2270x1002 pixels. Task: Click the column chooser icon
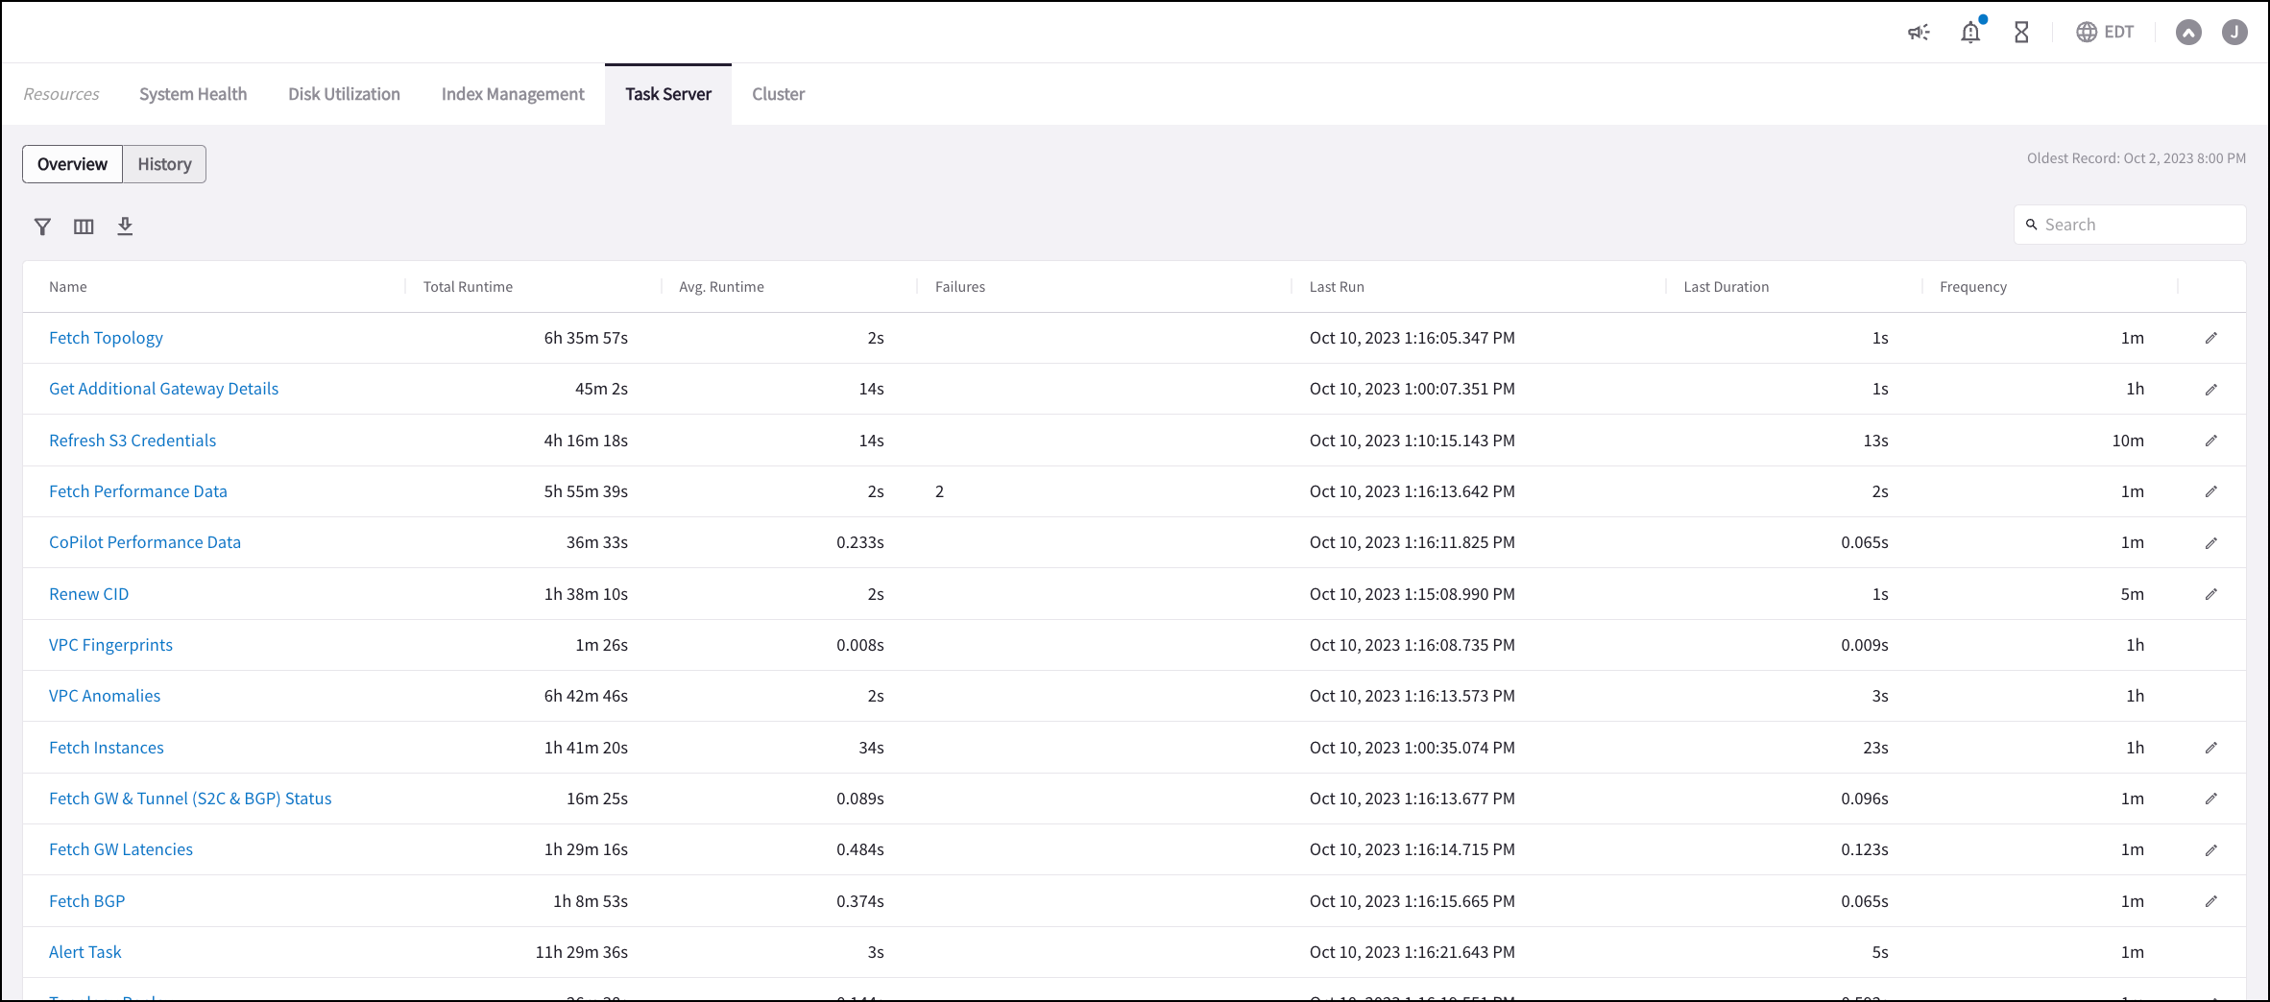[84, 227]
